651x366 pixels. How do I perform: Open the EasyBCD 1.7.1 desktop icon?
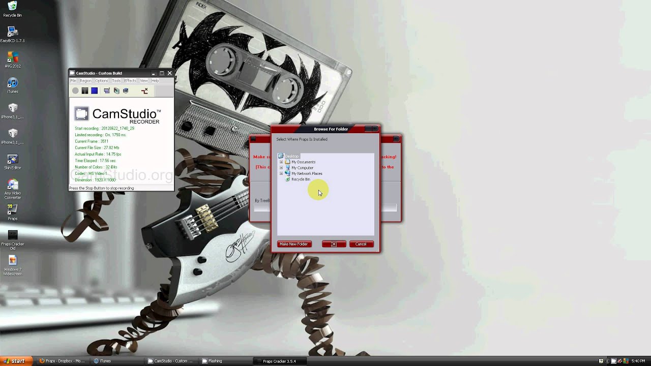(x=13, y=35)
